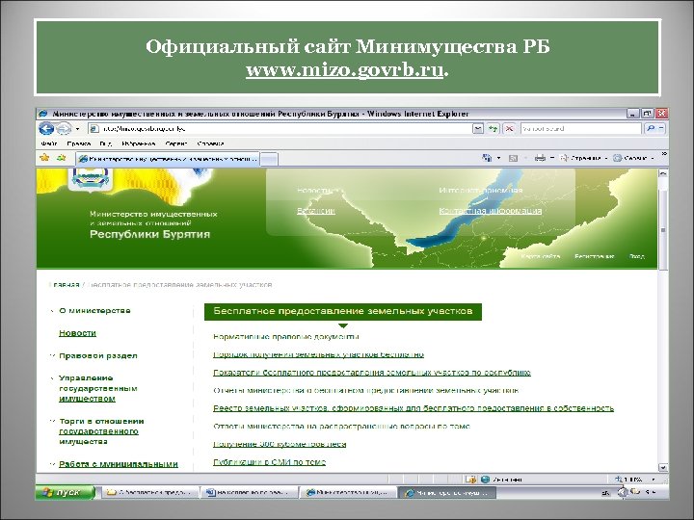This screenshot has height=520, width=694.
Task: Click the Buryatia coat of arms logo
Action: tap(91, 179)
